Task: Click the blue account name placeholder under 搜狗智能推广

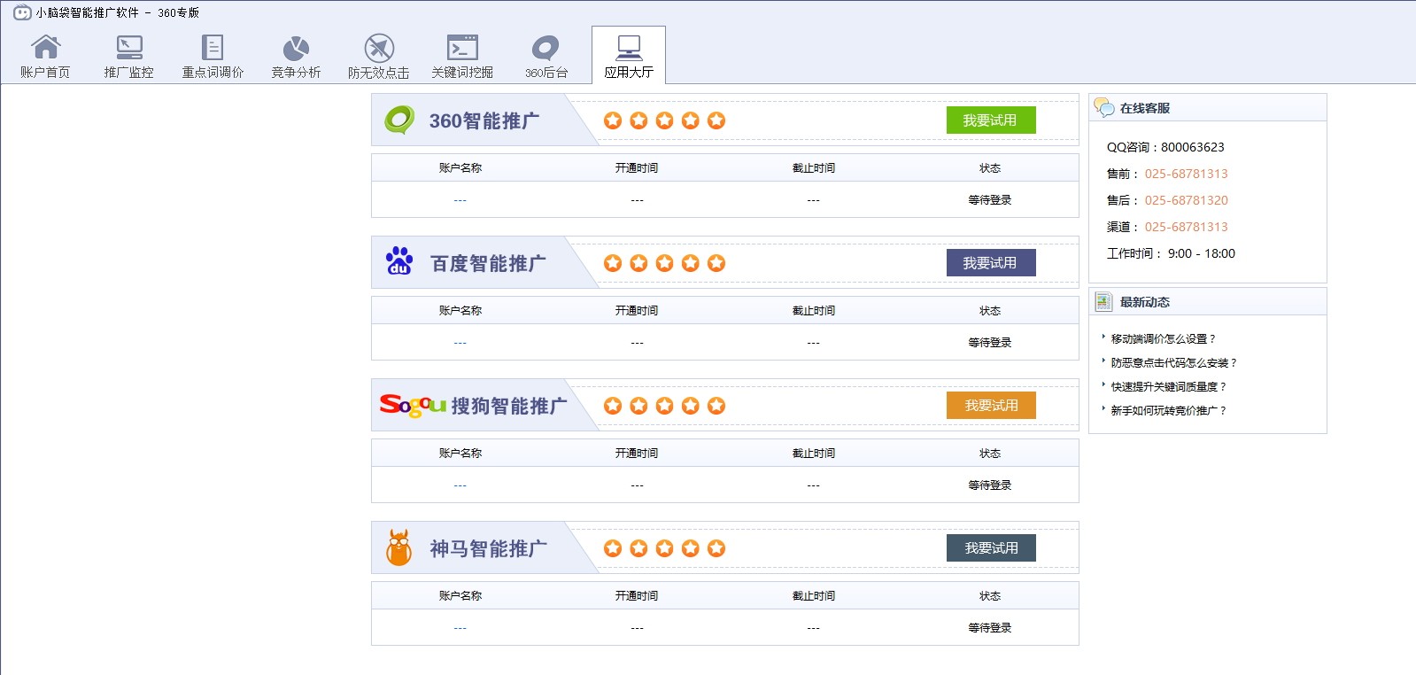Action: pyautogui.click(x=460, y=485)
